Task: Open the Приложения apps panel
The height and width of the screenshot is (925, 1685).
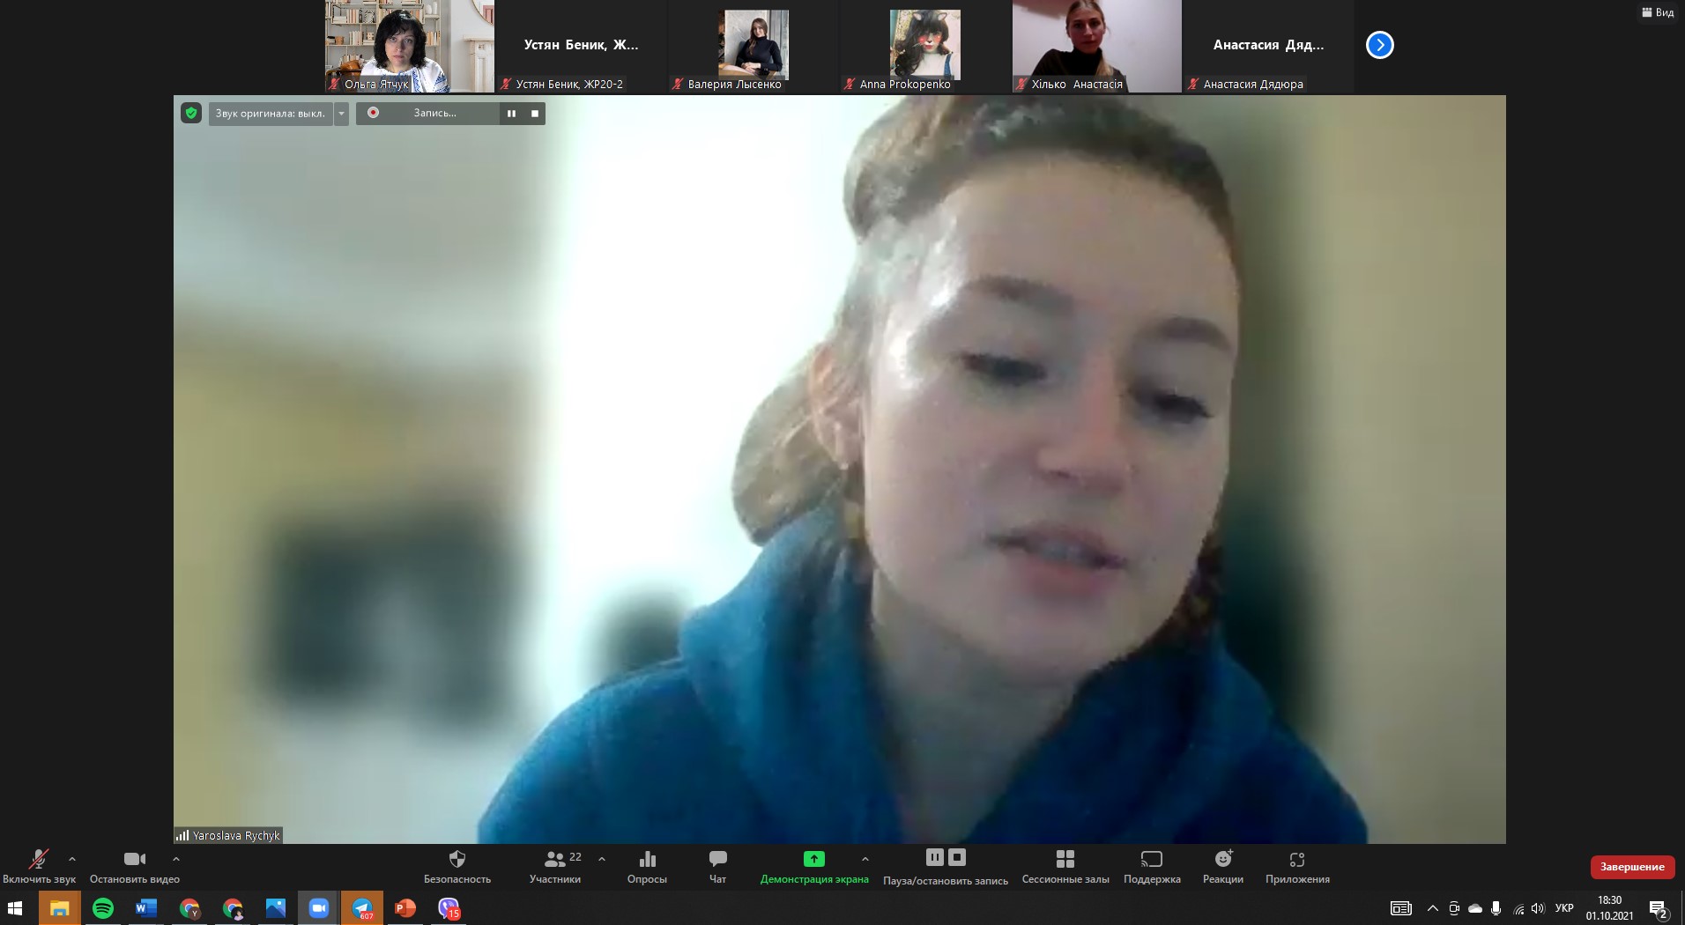Action: tap(1297, 867)
